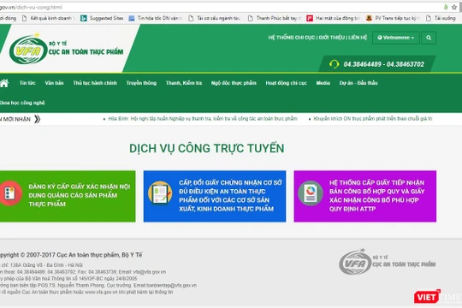The height and width of the screenshot is (308, 462).
Task: Click footer copyright 2007-2017 text
Action: pyautogui.click(x=71, y=255)
